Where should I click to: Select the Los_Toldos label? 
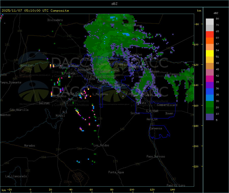(x=101, y=145)
